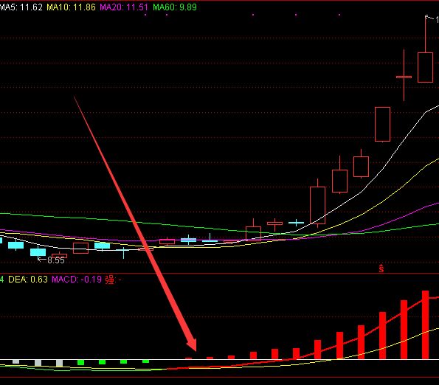This screenshot has height=385, width=439.
Task: Click the cyan candlestick above 8.55 marker
Action: click(38, 252)
